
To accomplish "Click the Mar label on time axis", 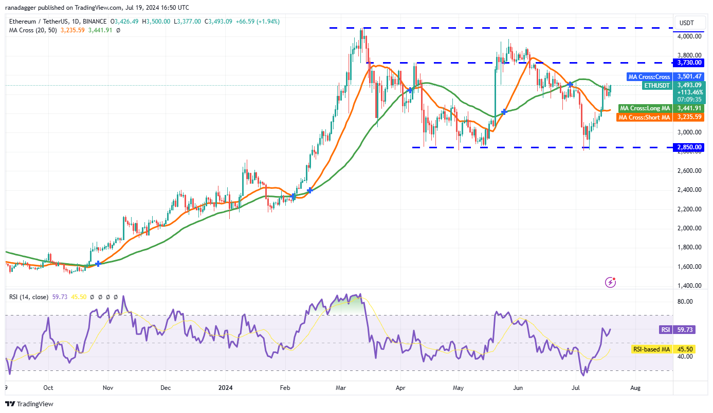I will point(341,388).
